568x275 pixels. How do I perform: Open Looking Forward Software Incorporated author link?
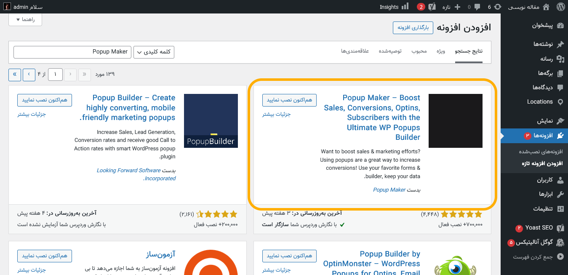pyautogui.click(x=136, y=174)
